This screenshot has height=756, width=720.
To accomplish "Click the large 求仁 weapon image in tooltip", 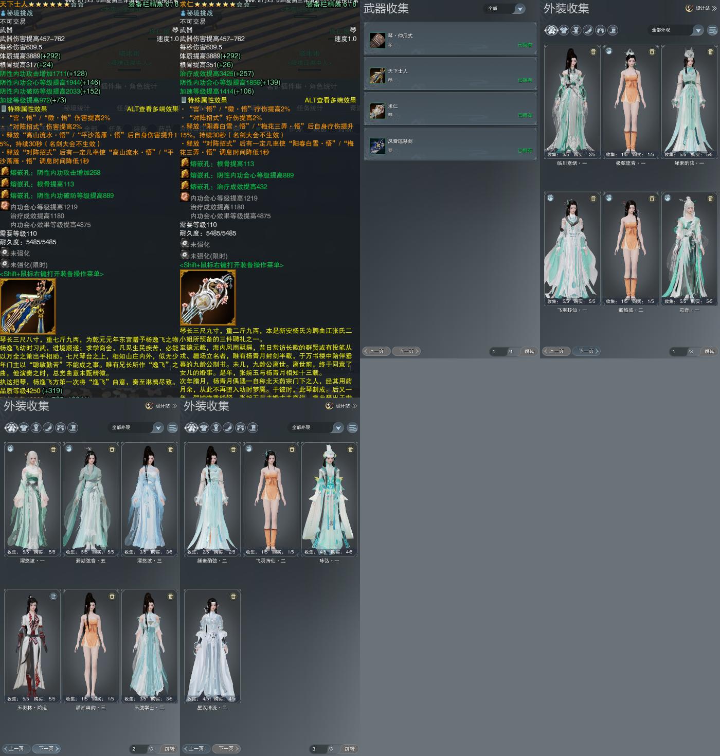I will click(x=208, y=298).
